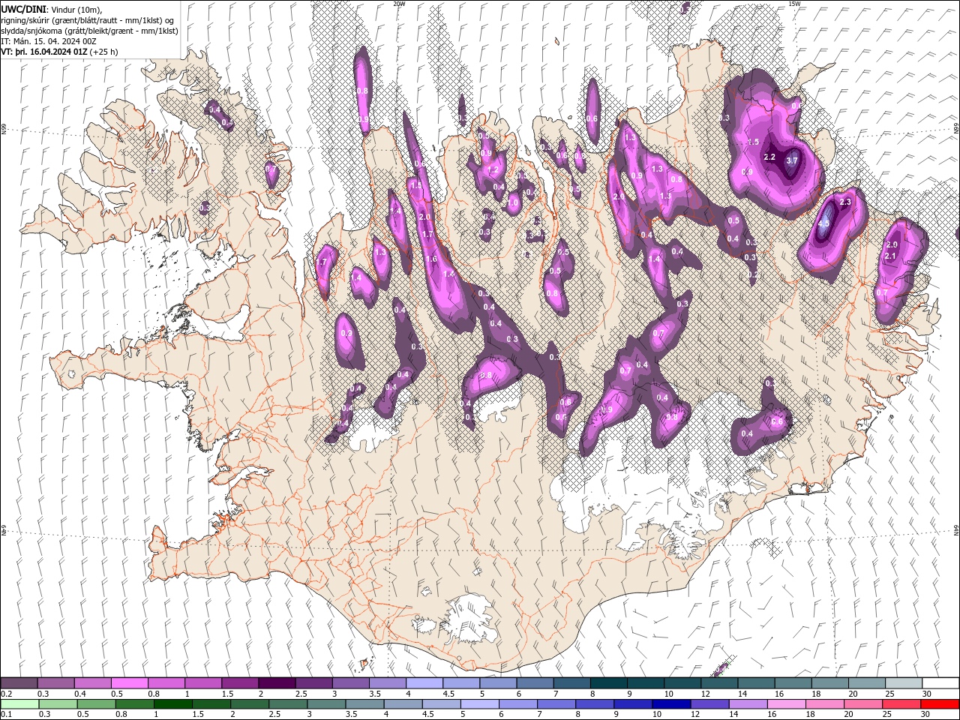Screen dimensions: 960x720
Task: Click top-row legend swatch between 0.2 and 0.3
Action: pos(19,682)
